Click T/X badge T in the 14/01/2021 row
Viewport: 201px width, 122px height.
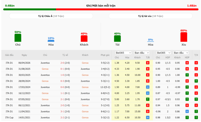tap(196, 117)
